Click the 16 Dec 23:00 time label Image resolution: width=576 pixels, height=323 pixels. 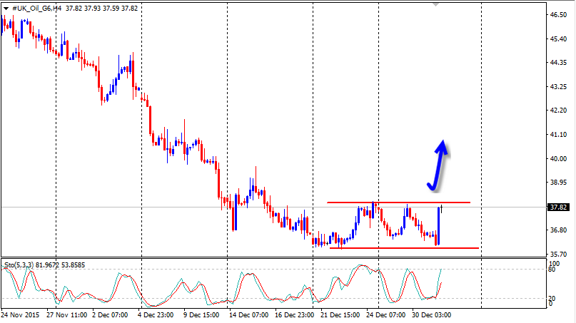[295, 315]
